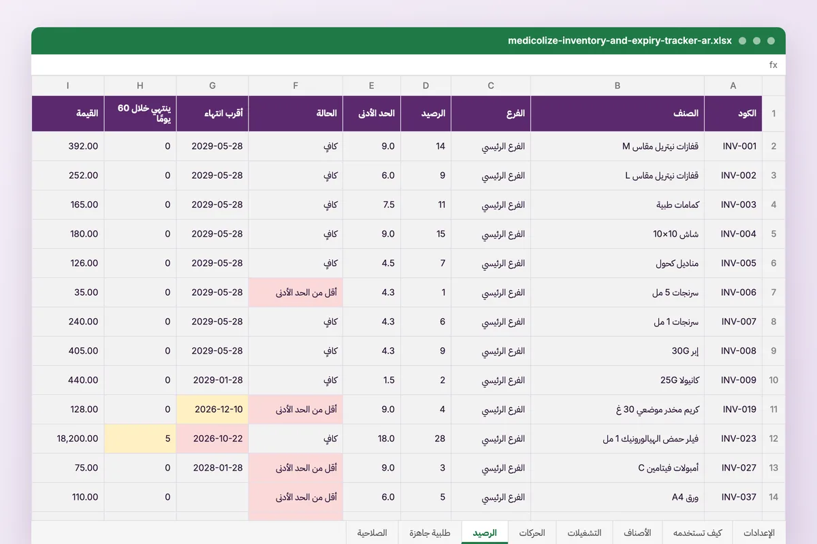Select the item قفازات نيتريل مقاس M
This screenshot has height=544, width=817.
point(618,146)
